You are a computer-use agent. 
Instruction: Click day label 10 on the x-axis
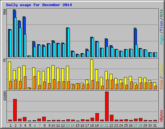click(x=53, y=125)
